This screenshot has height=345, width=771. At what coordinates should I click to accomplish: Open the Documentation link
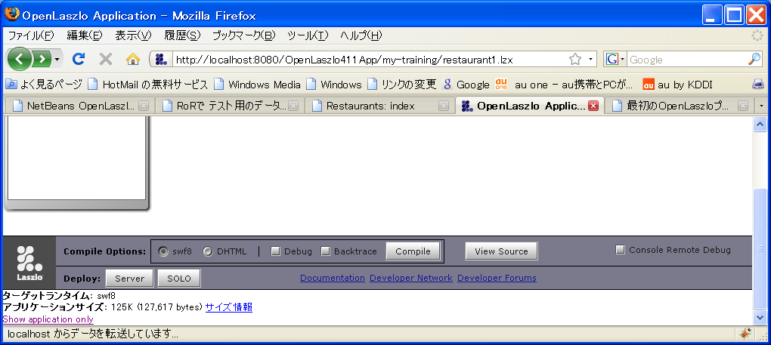(x=333, y=278)
